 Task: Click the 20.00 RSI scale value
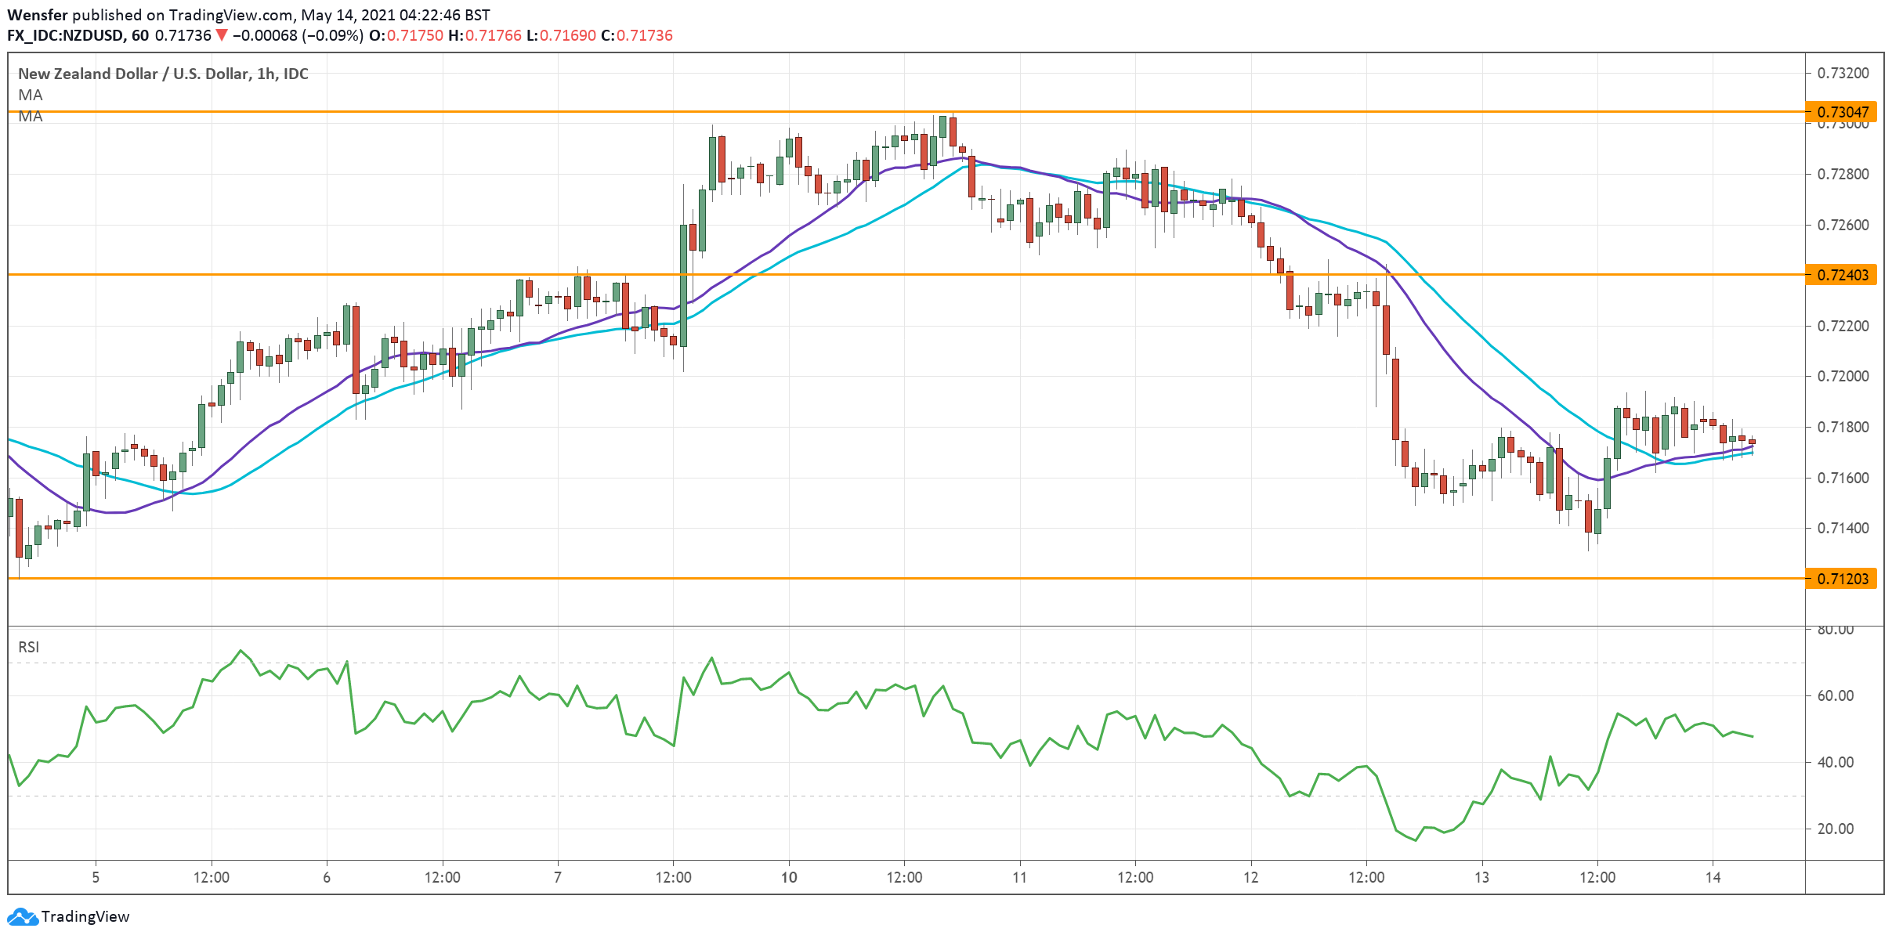click(x=1836, y=829)
